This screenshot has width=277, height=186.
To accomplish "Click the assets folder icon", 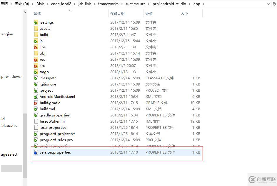I will coord(36,29).
